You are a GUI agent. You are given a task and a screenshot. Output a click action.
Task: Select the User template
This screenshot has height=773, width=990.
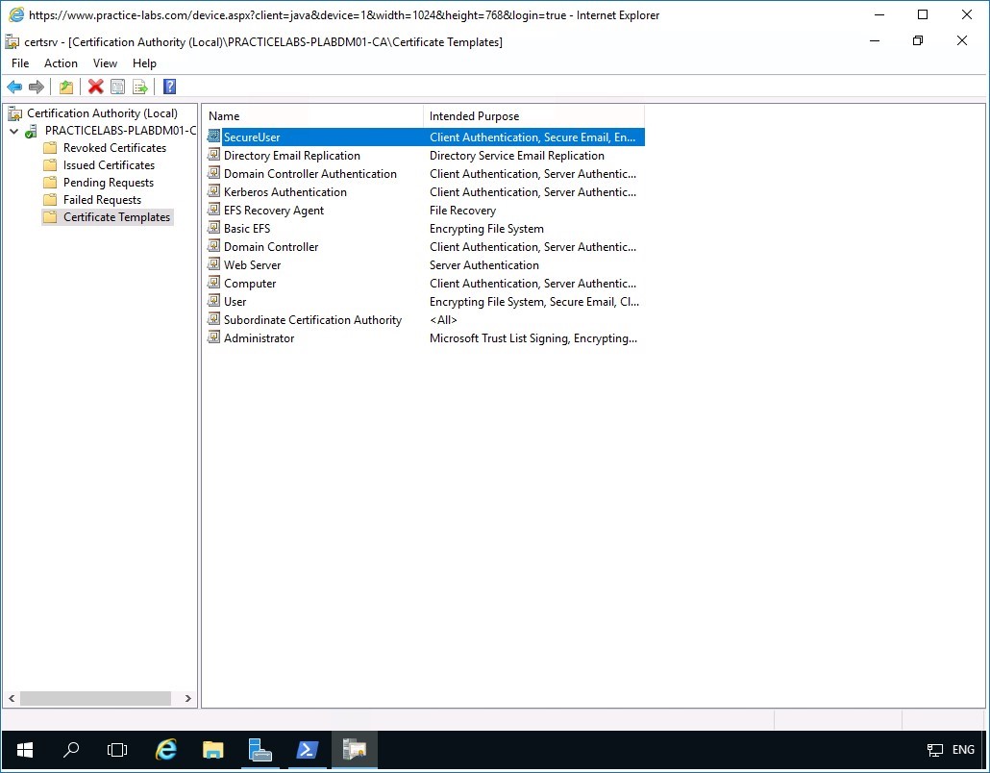(235, 302)
